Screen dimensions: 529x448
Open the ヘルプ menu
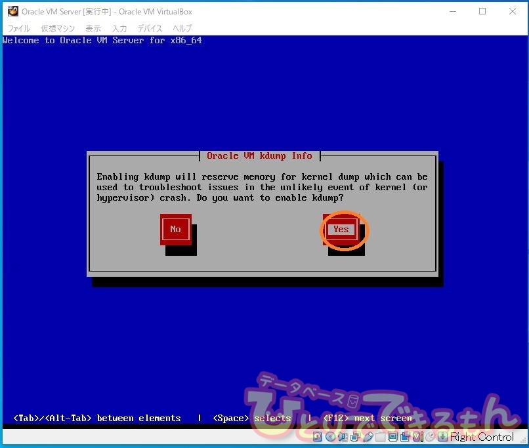point(182,28)
